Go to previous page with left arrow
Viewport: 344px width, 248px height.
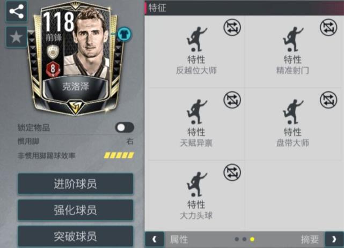coord(155,239)
